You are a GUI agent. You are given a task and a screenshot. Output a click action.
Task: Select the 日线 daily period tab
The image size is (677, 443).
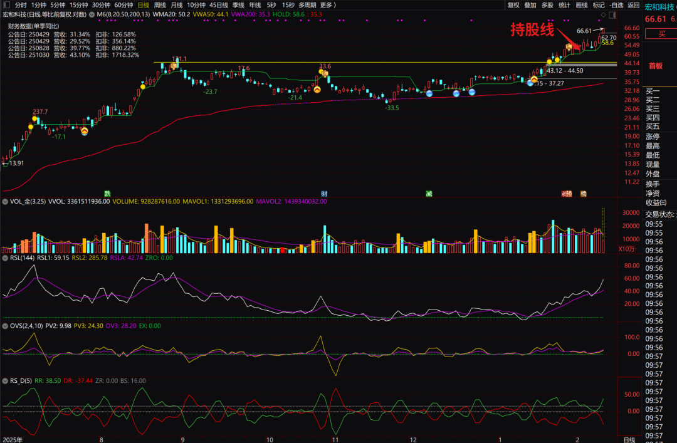point(144,5)
